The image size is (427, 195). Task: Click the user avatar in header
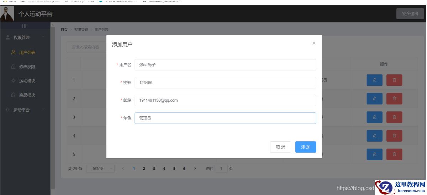(7, 14)
